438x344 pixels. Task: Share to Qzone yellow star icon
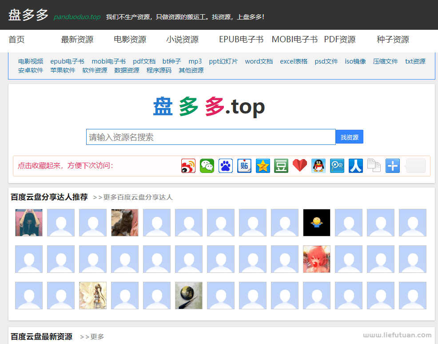pos(263,166)
